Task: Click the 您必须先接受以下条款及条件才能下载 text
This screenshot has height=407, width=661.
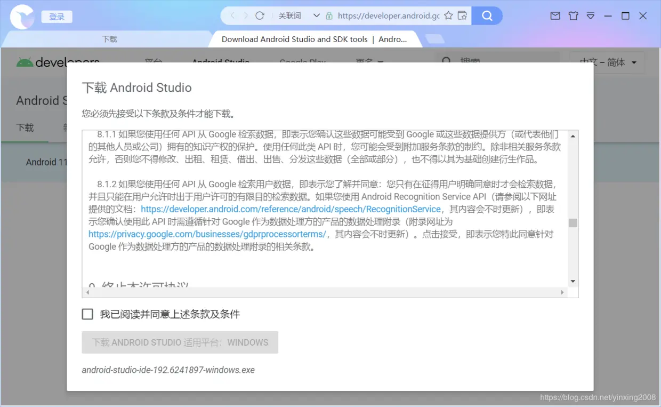Action: [x=159, y=113]
